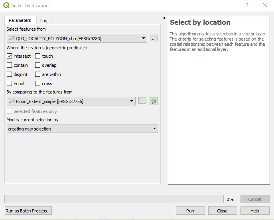Close the Select by location dialog window
Viewport: 274px width, 220px height.
[265, 6]
